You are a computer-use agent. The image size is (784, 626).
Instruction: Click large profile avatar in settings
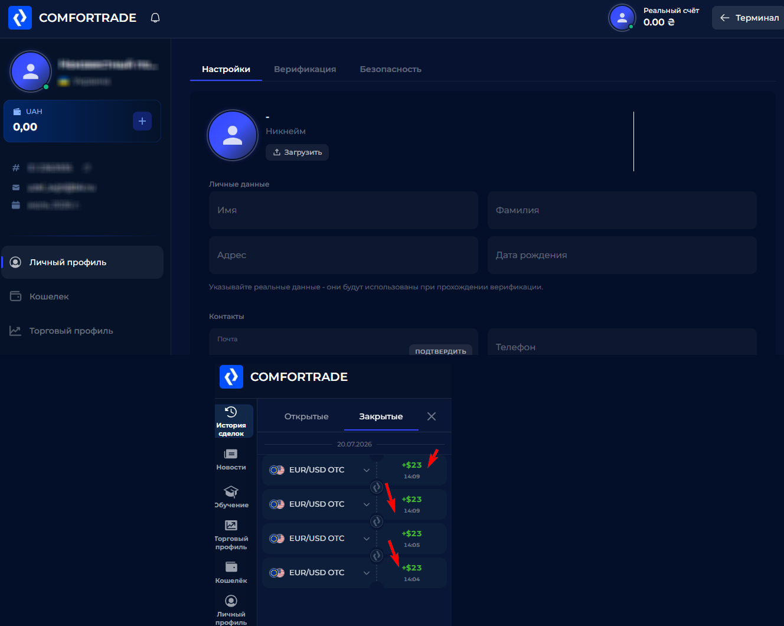(x=233, y=135)
